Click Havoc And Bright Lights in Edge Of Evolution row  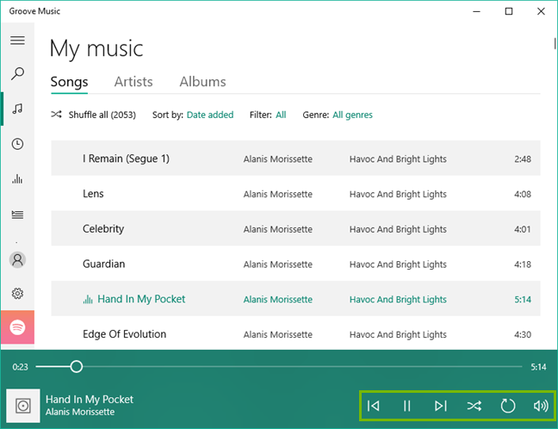tap(398, 334)
